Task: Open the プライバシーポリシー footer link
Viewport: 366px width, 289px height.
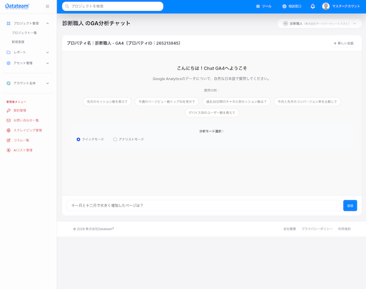Action: (317, 229)
